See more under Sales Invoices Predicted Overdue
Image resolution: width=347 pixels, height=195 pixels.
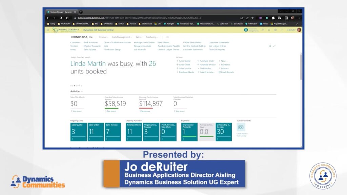click(179, 111)
